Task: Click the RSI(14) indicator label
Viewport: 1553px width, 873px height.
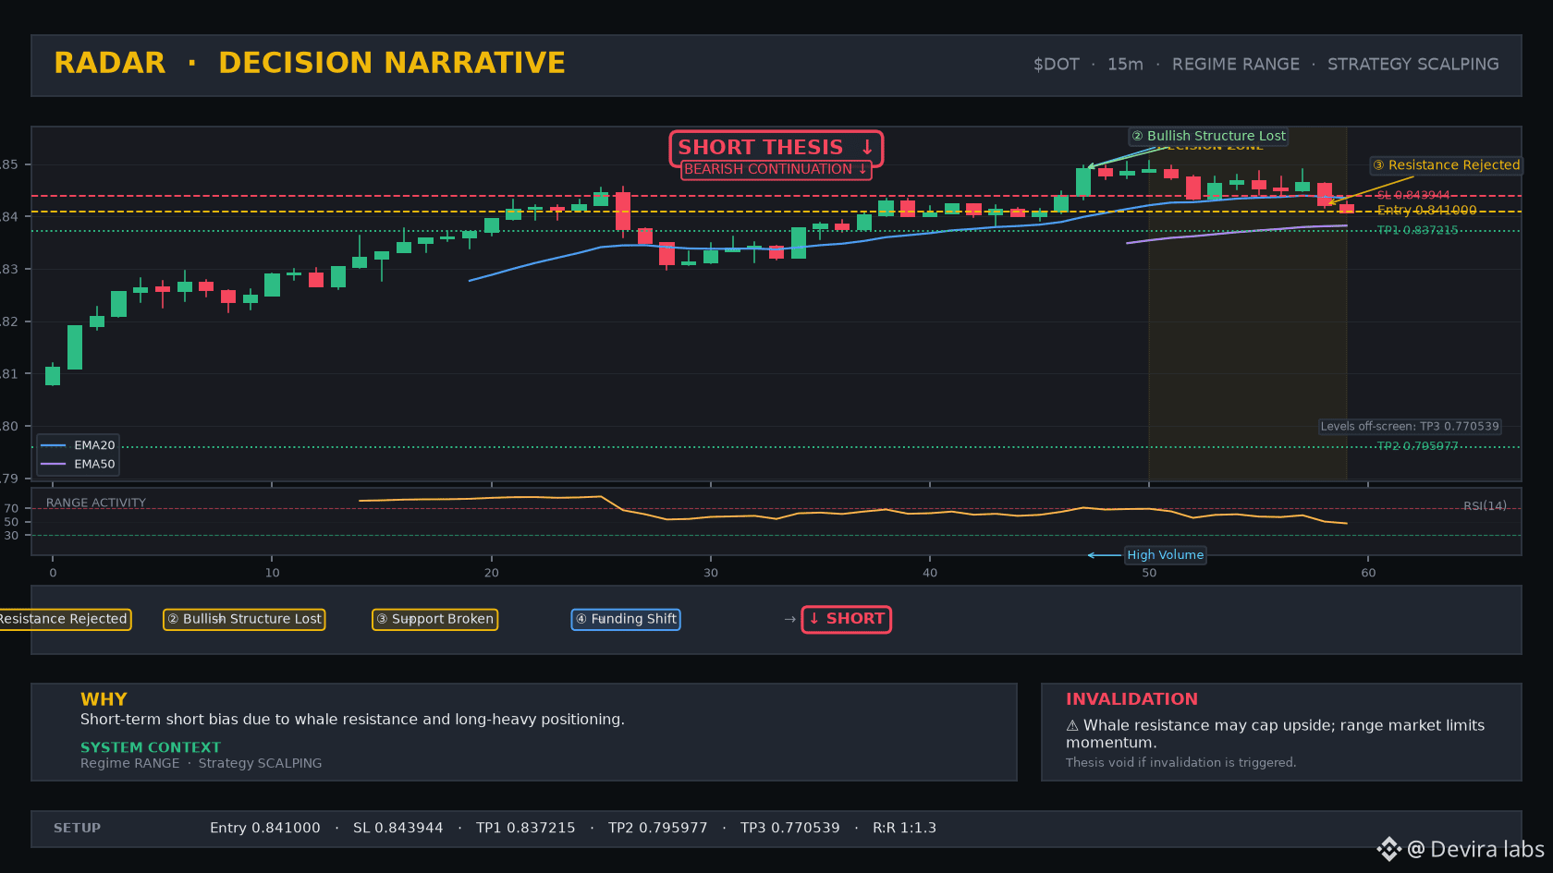Action: 1485,506
